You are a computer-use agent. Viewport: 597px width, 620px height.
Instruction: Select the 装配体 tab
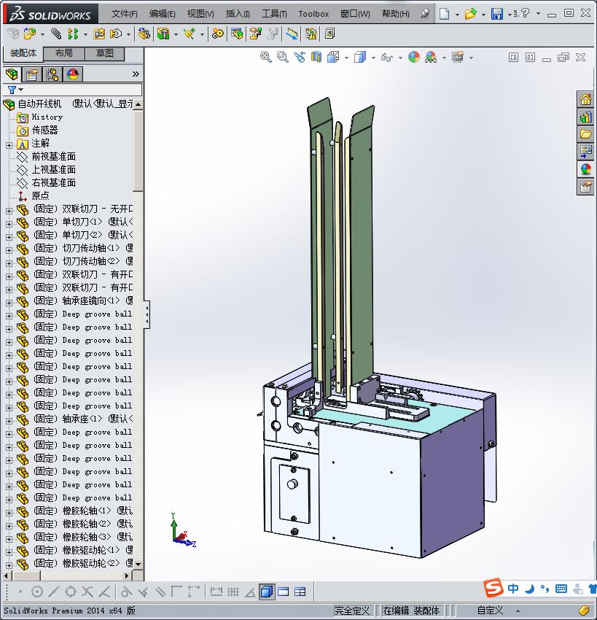click(23, 53)
